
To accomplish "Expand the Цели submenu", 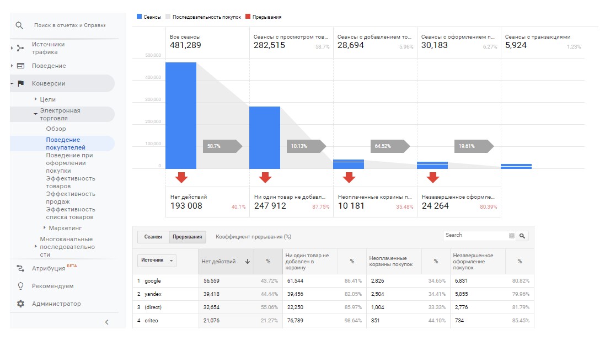I will 35,99.
